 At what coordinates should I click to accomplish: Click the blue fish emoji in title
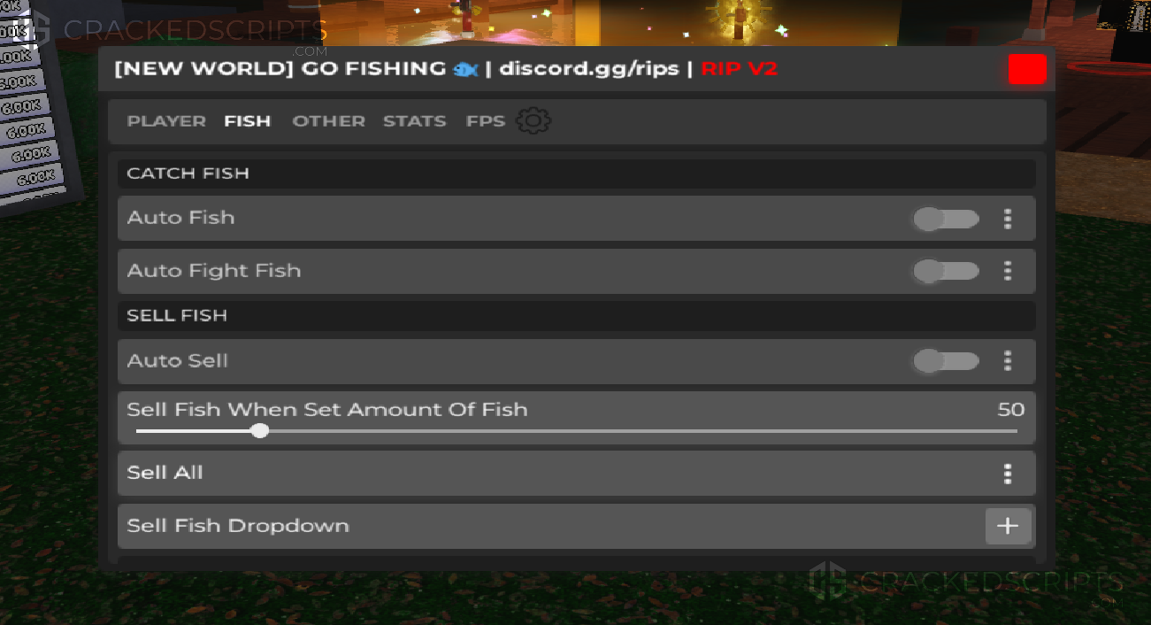point(465,69)
